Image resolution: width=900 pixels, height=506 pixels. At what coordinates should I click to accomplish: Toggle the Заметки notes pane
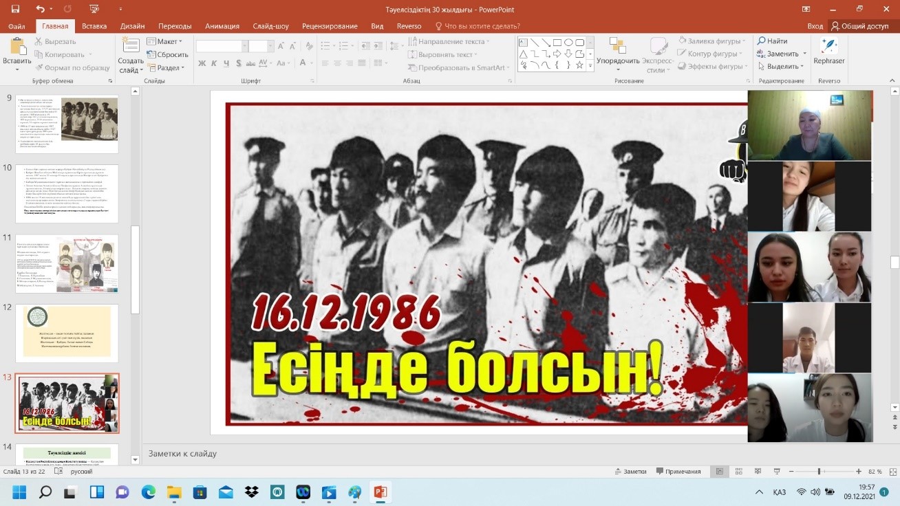pos(630,472)
